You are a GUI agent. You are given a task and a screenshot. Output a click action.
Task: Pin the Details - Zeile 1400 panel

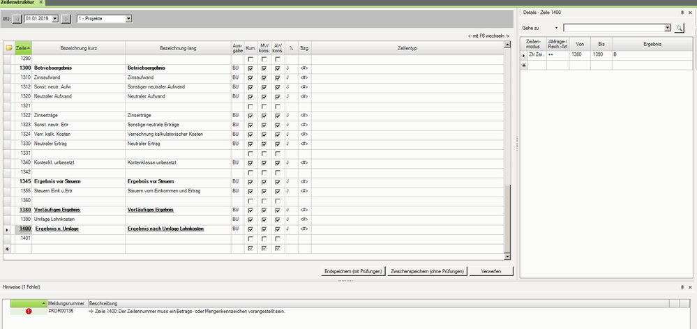point(682,13)
